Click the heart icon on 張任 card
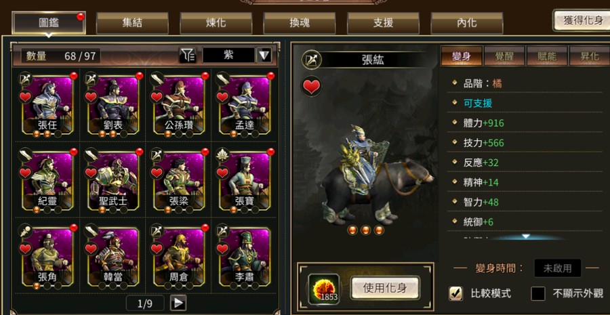Viewport: 610px width, 315px height. pos(25,97)
